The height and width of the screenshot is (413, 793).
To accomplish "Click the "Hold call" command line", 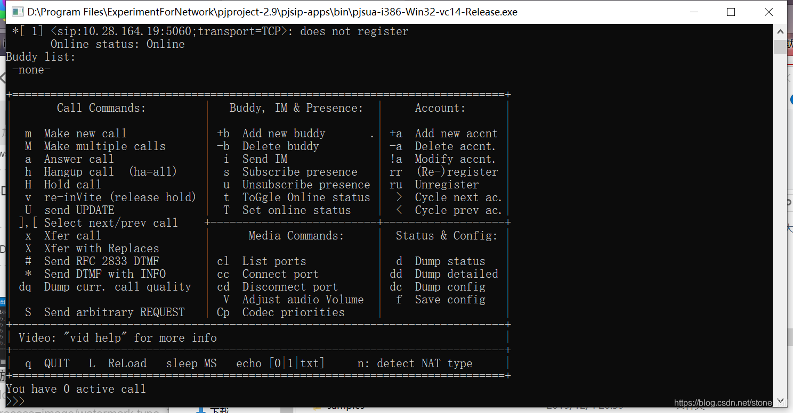I will click(63, 185).
